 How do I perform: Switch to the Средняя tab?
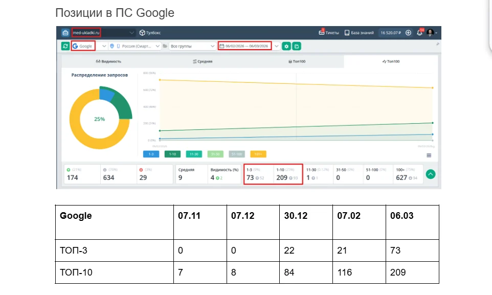(203, 61)
